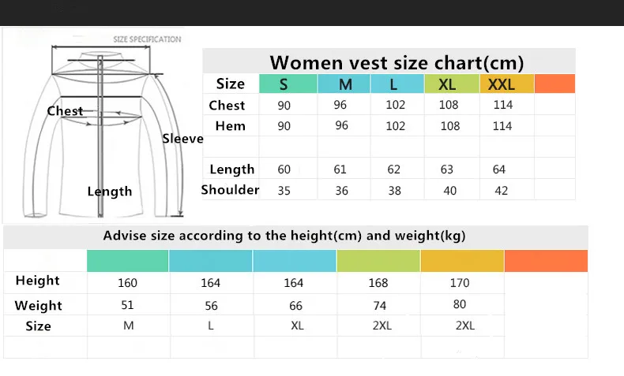624x376 pixels.
Task: Click Shoulder value 36
Action: point(342,191)
